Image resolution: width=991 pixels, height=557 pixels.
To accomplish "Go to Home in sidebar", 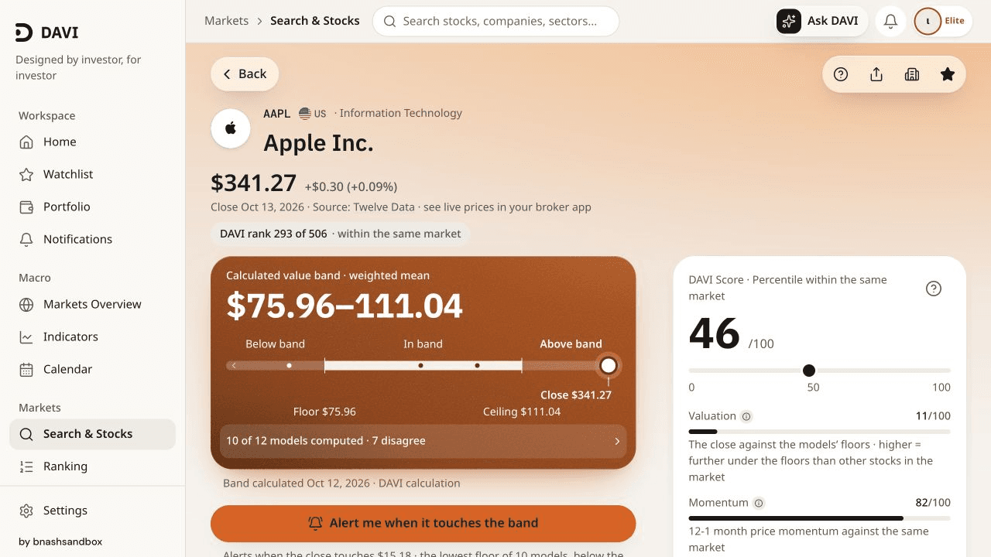I will tap(93, 142).
